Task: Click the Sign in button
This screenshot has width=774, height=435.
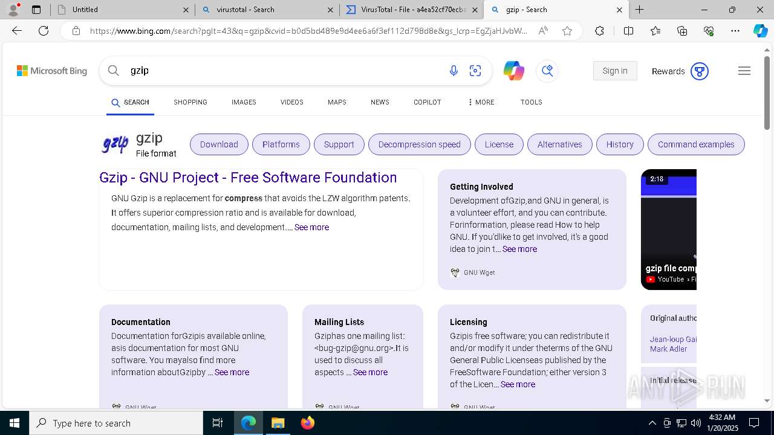Action: (x=615, y=71)
